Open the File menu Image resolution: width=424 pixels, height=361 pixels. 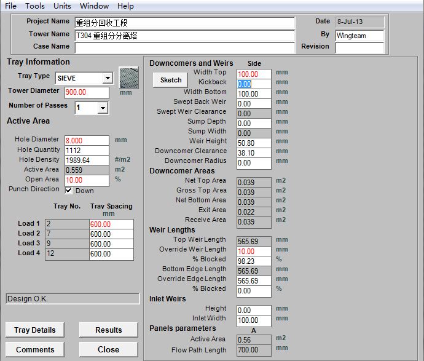pyautogui.click(x=11, y=6)
